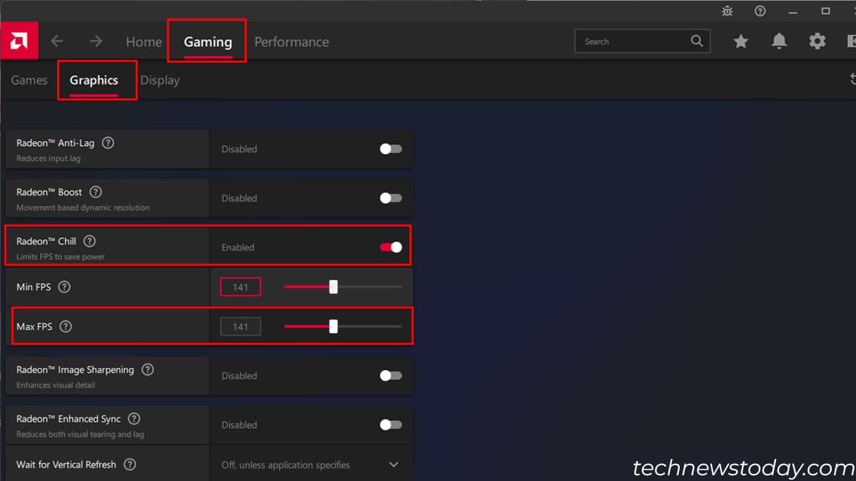
Task: Enable the Radeon Boost toggle
Action: click(391, 198)
